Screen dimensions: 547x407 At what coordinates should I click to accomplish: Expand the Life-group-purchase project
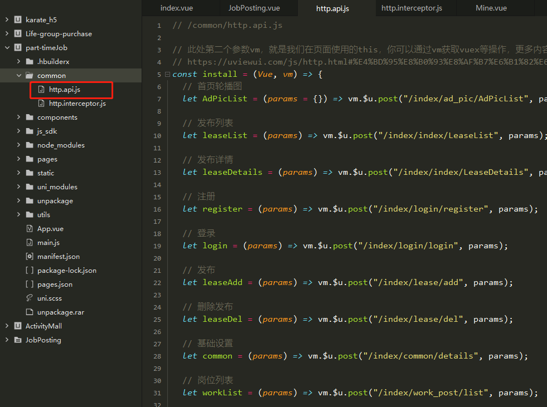(x=7, y=34)
